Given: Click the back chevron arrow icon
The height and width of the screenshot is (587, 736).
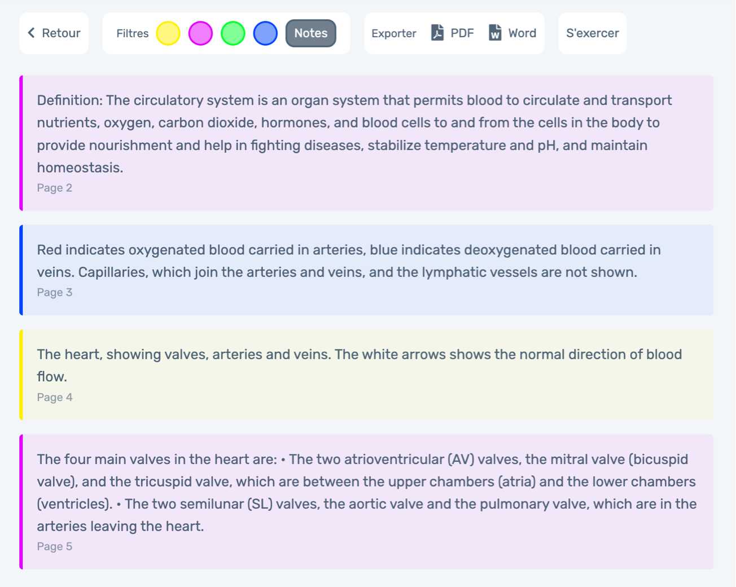Looking at the screenshot, I should 32,33.
